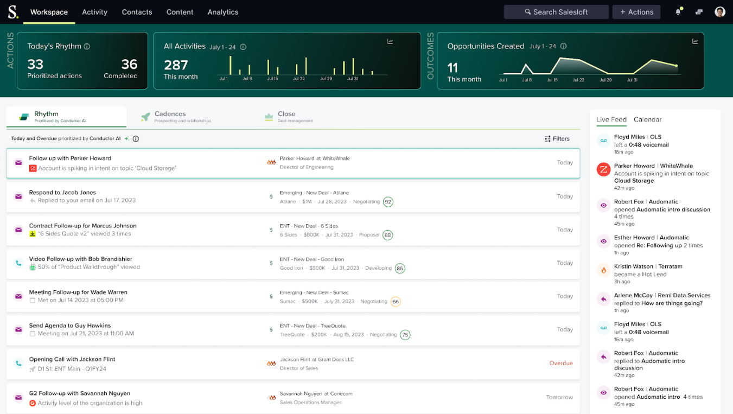Open deal score 92 for Atilane
The height and width of the screenshot is (414, 733).
pyautogui.click(x=388, y=202)
